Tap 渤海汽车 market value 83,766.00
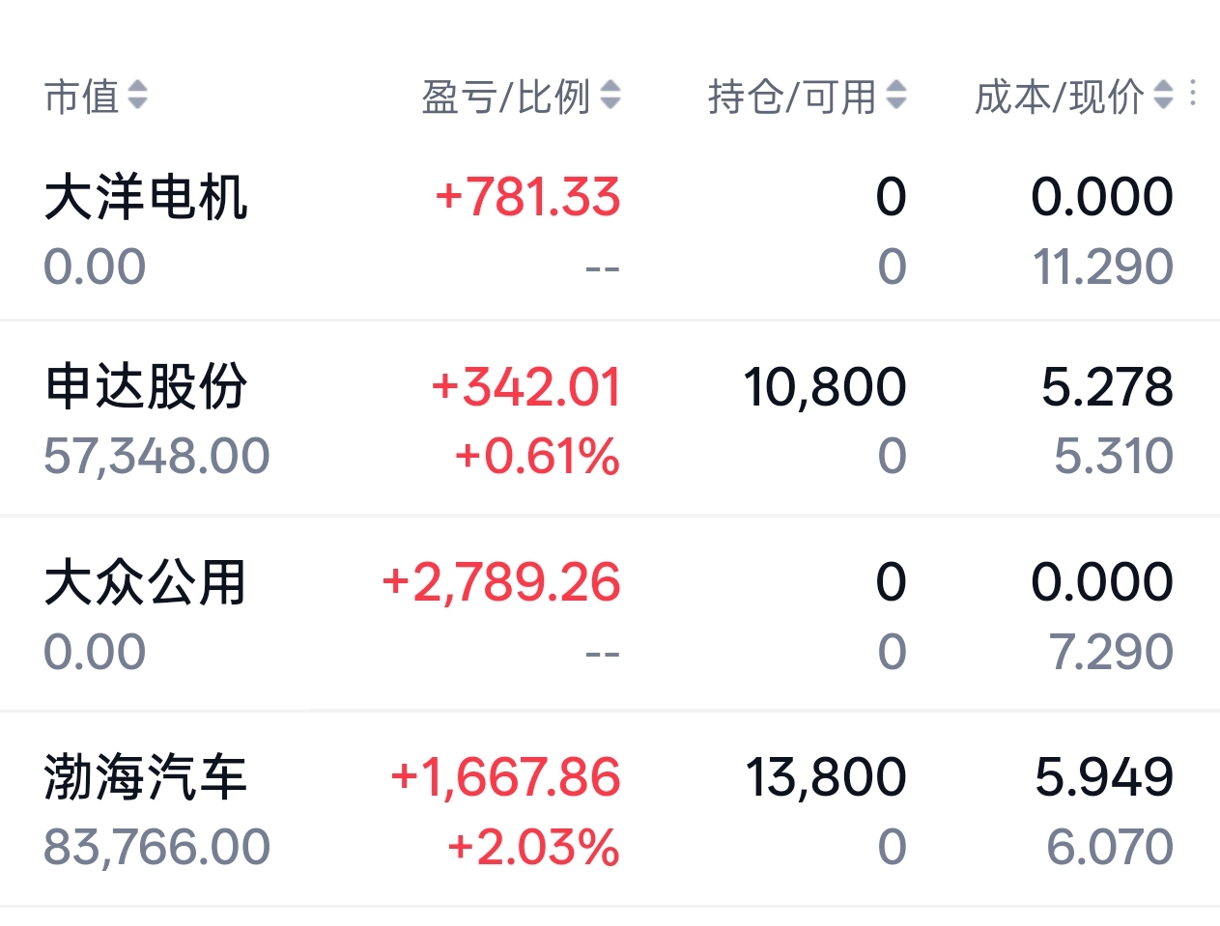This screenshot has width=1220, height=926. click(x=157, y=847)
